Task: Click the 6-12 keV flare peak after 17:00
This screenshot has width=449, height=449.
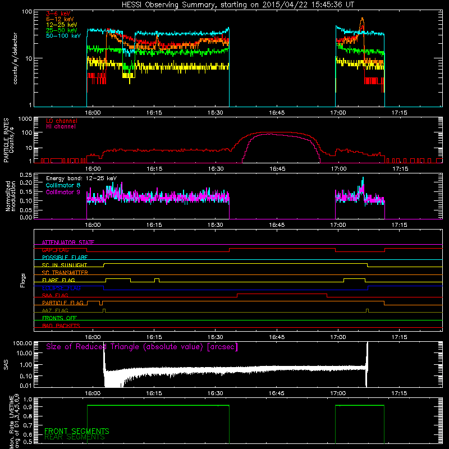Action: point(362,19)
